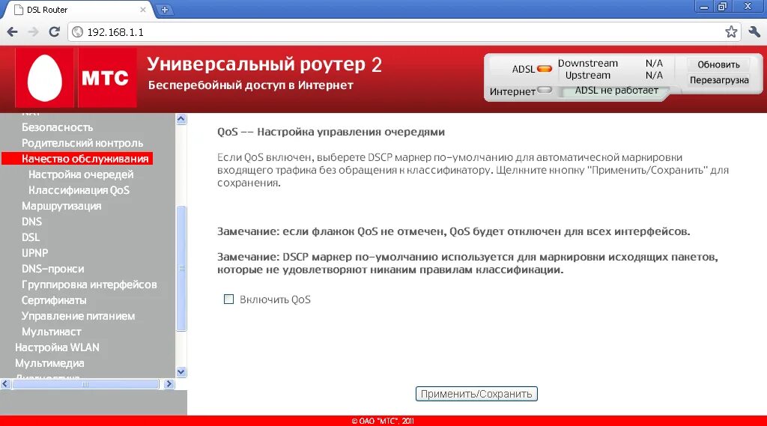Click sidebar horizontal scroll right arrow
Image resolution: width=767 pixels, height=426 pixels.
pos(169,384)
